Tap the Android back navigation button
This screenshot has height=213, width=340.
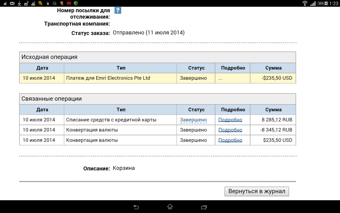point(136,207)
